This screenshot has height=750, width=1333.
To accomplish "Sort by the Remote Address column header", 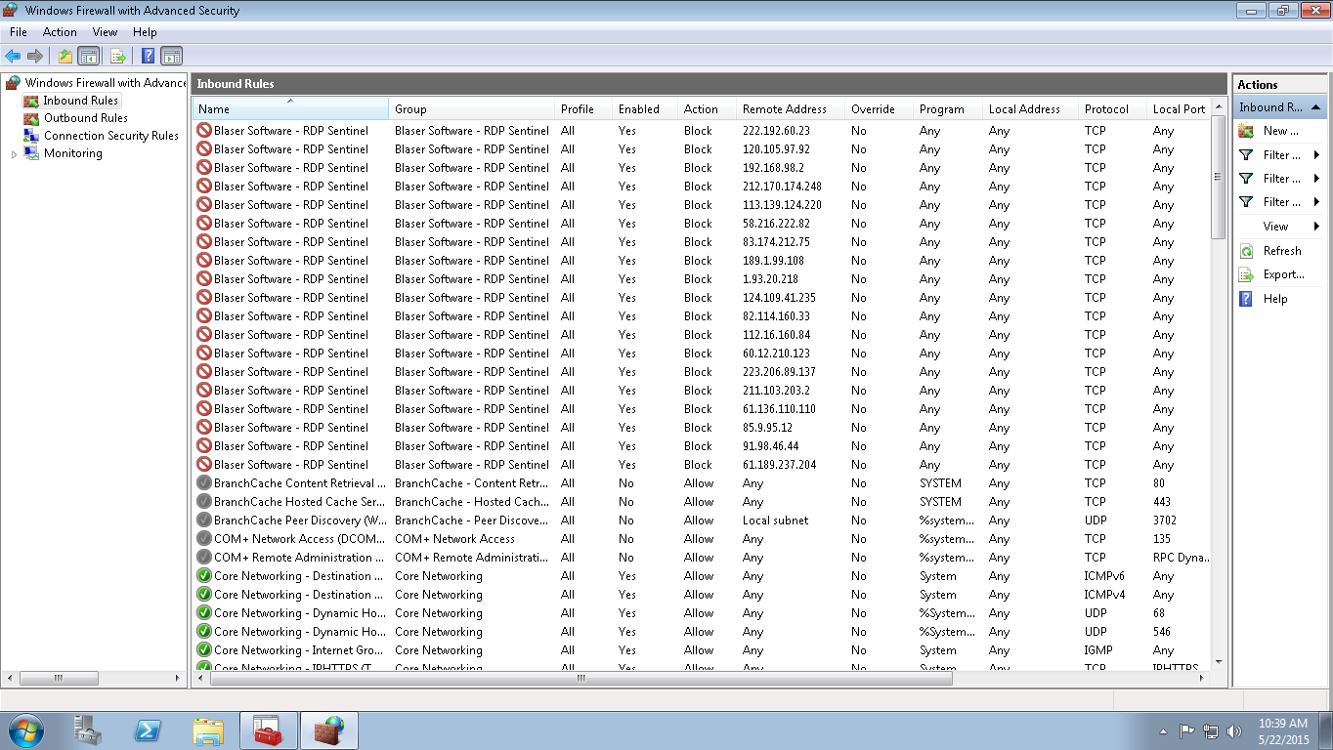I will [x=791, y=108].
